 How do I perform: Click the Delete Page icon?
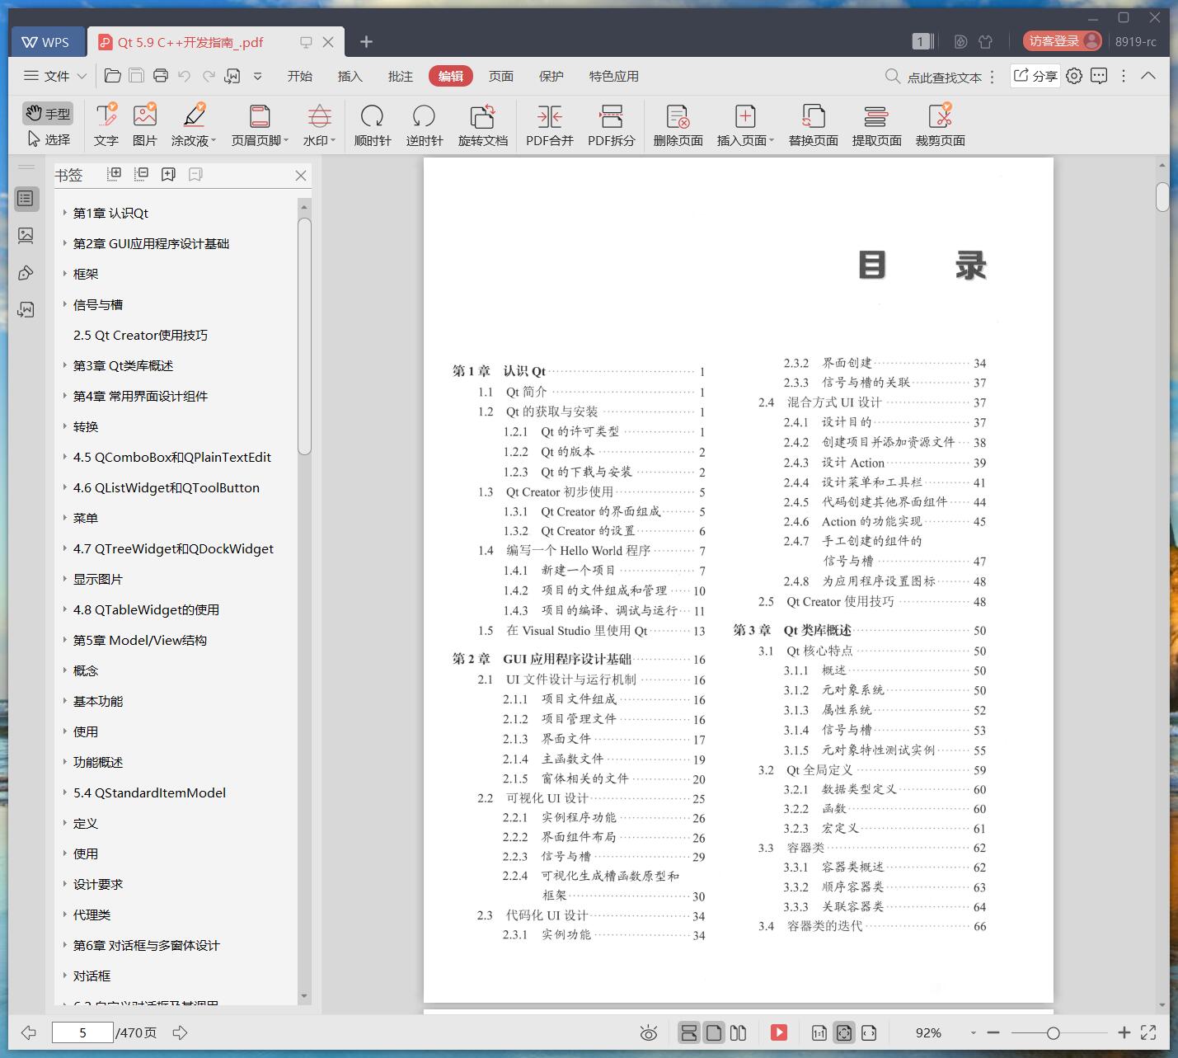click(678, 116)
